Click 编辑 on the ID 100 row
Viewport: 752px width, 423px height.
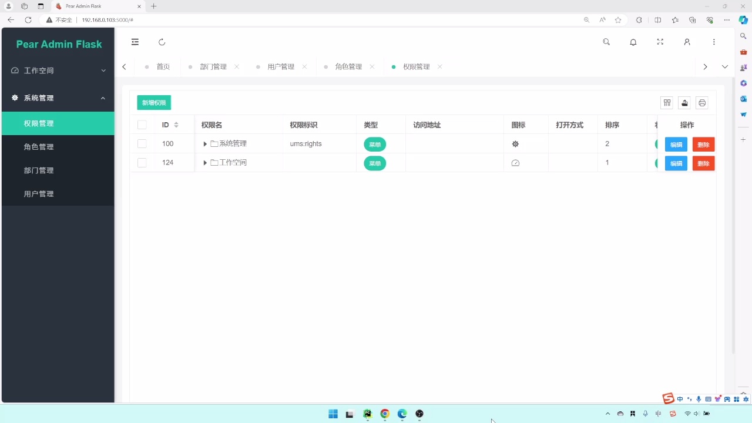[676, 144]
